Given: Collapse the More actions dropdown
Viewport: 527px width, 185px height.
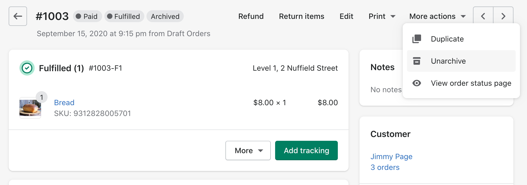Looking at the screenshot, I should click(437, 16).
